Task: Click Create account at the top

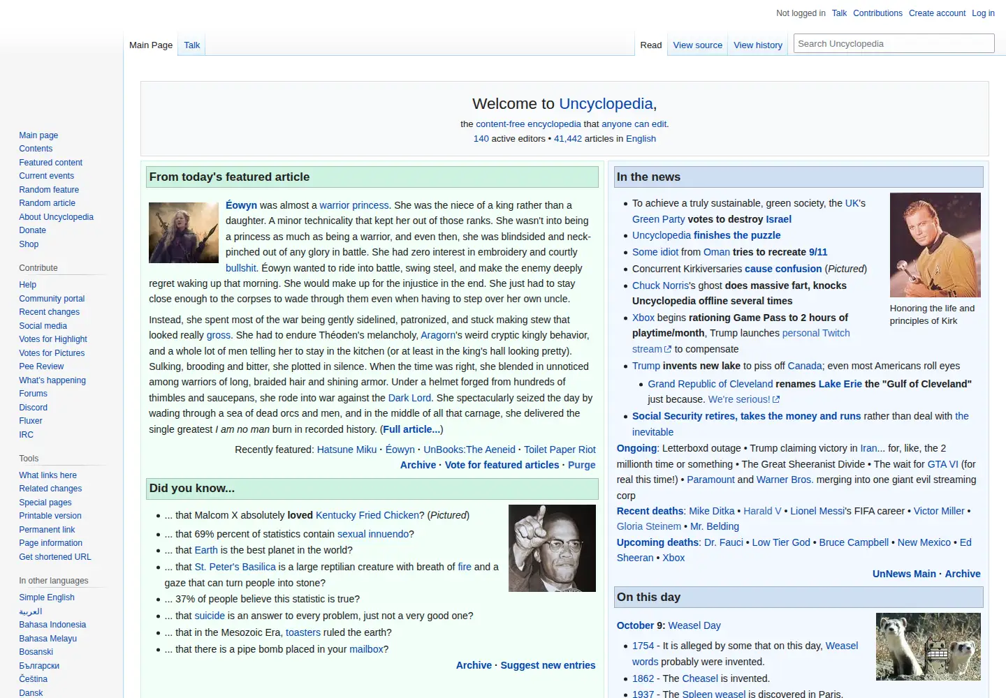Action: (937, 13)
